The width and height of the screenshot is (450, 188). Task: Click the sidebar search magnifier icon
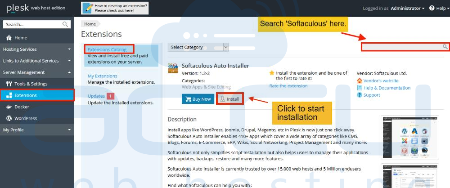pyautogui.click(x=65, y=24)
